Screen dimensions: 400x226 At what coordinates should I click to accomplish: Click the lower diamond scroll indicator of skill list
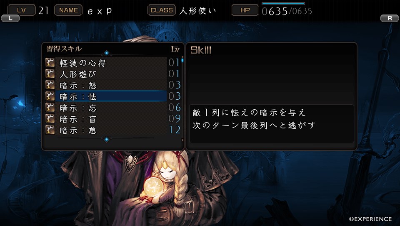click(x=107, y=139)
